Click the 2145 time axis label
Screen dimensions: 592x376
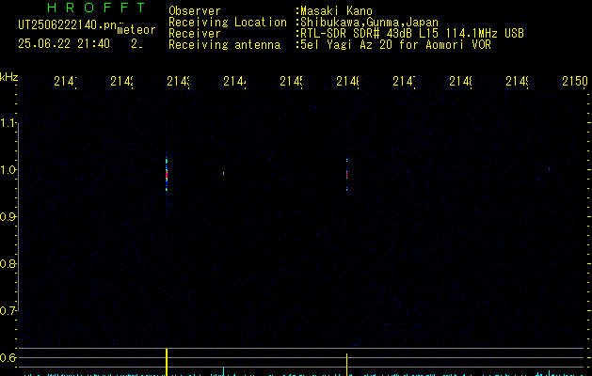(291, 81)
